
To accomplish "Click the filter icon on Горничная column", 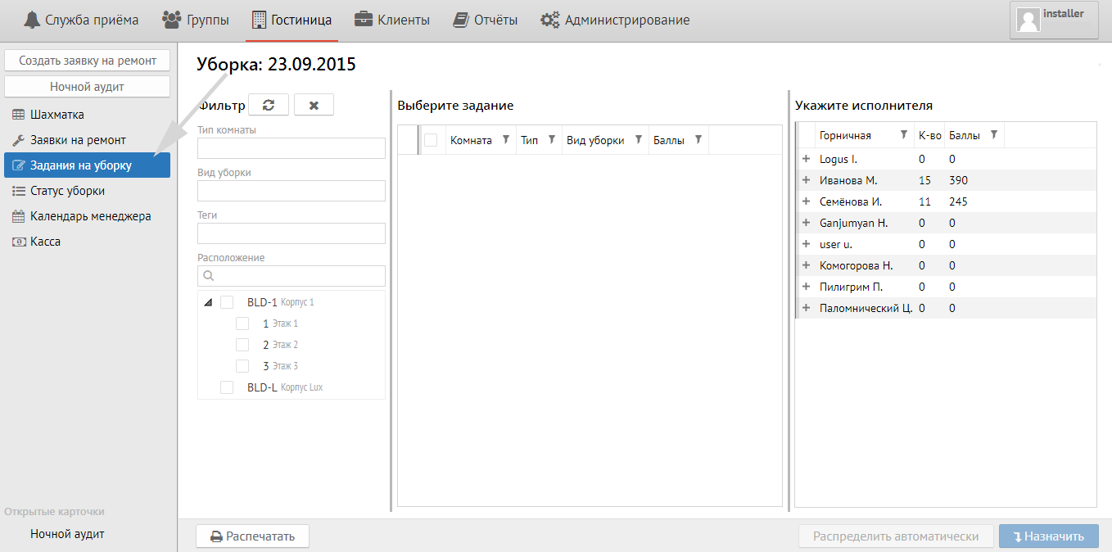I will coord(904,135).
